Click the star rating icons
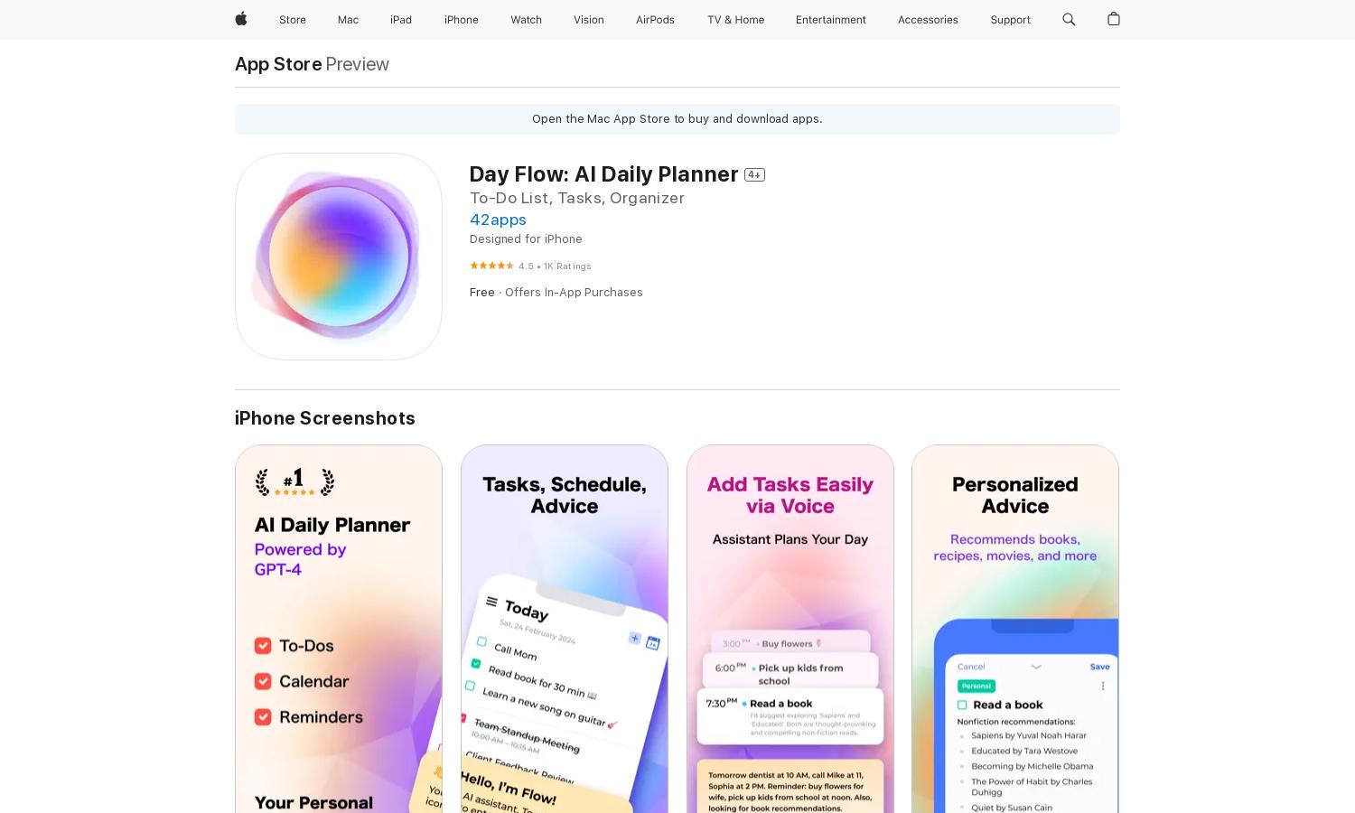The image size is (1355, 813). tap(491, 266)
